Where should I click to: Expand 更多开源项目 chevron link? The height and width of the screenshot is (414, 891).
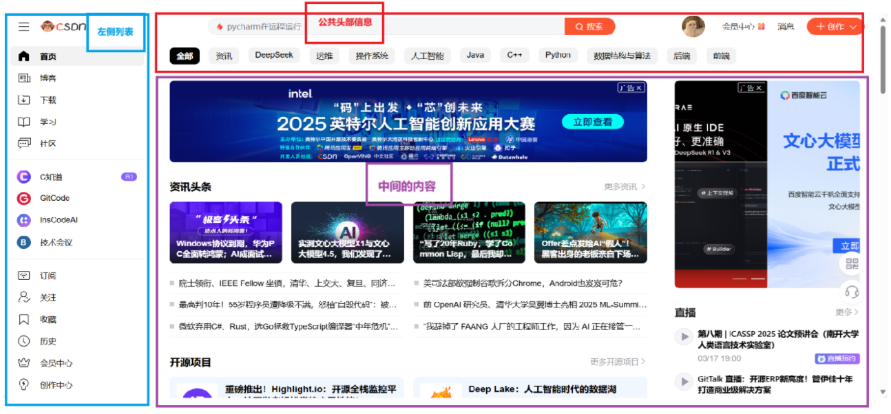(618, 362)
